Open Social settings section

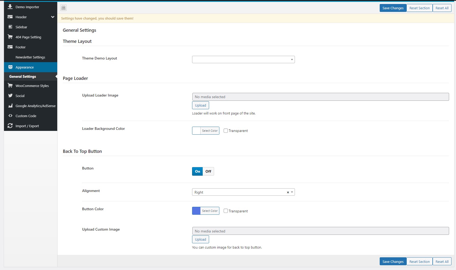(31, 96)
